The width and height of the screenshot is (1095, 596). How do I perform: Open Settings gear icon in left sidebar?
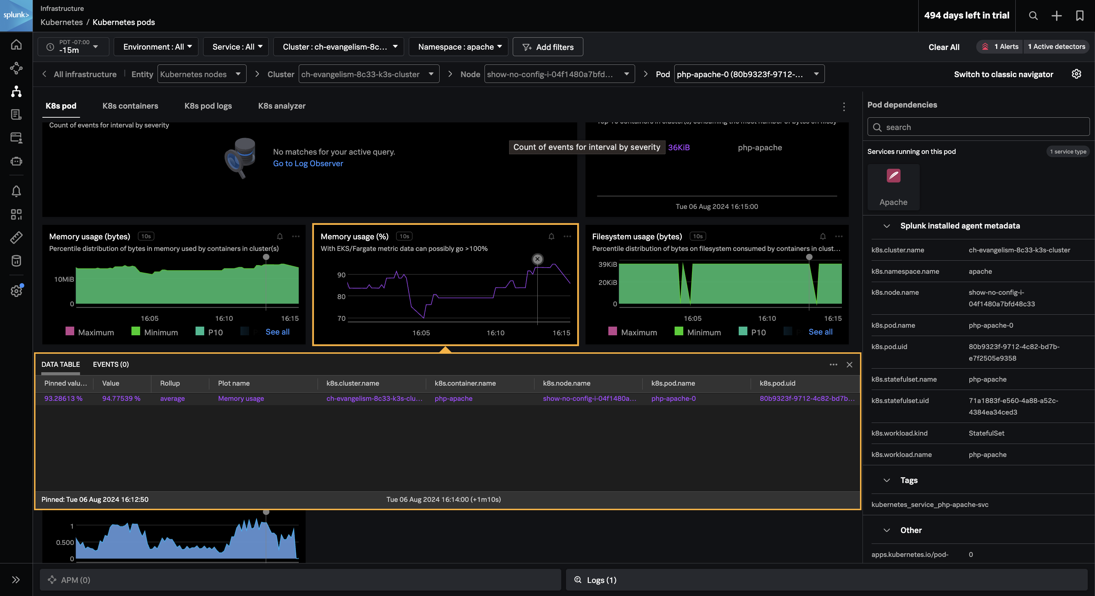coord(16,291)
